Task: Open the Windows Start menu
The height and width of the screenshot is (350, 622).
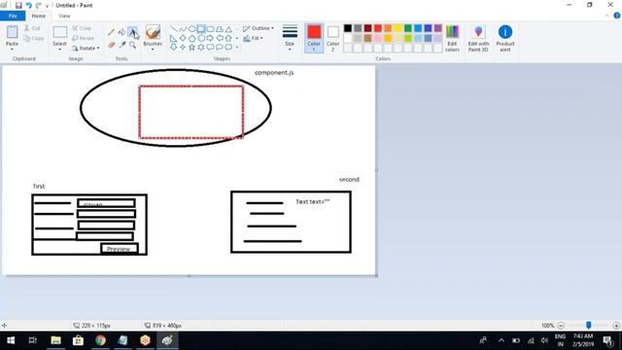Action: point(11,340)
